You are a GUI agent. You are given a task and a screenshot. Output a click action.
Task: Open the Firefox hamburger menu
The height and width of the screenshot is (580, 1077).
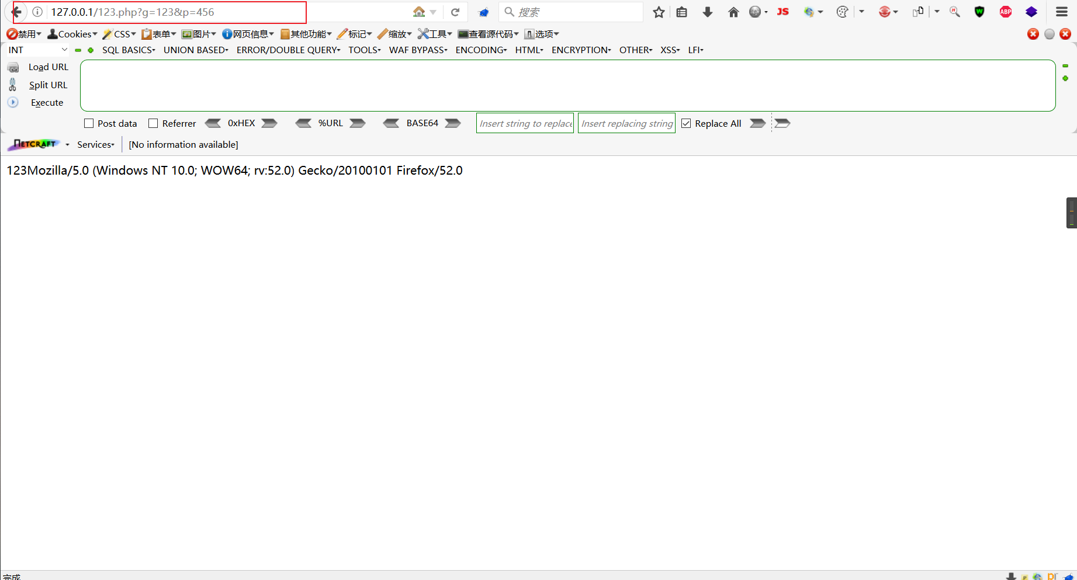point(1062,12)
